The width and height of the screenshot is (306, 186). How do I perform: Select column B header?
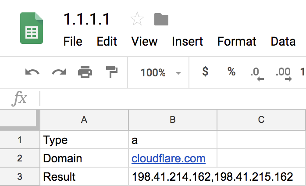coord(172,120)
